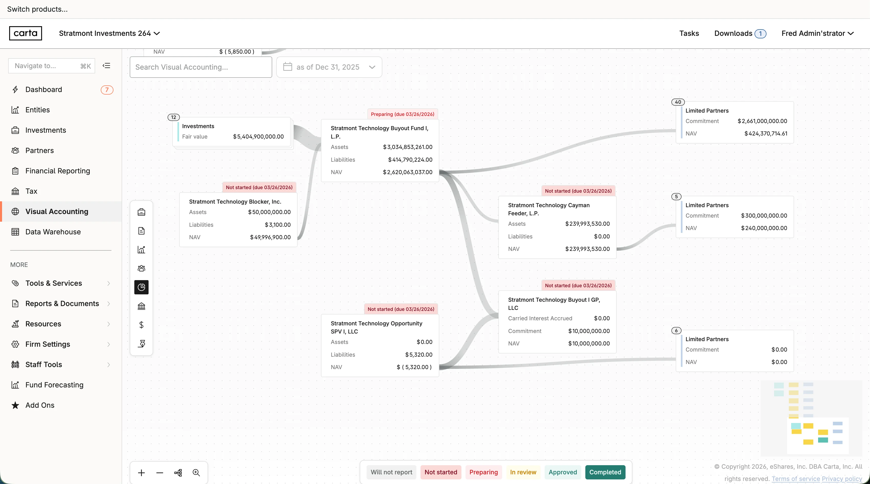
Task: Expand Reports & Documents submenu
Action: [61, 304]
